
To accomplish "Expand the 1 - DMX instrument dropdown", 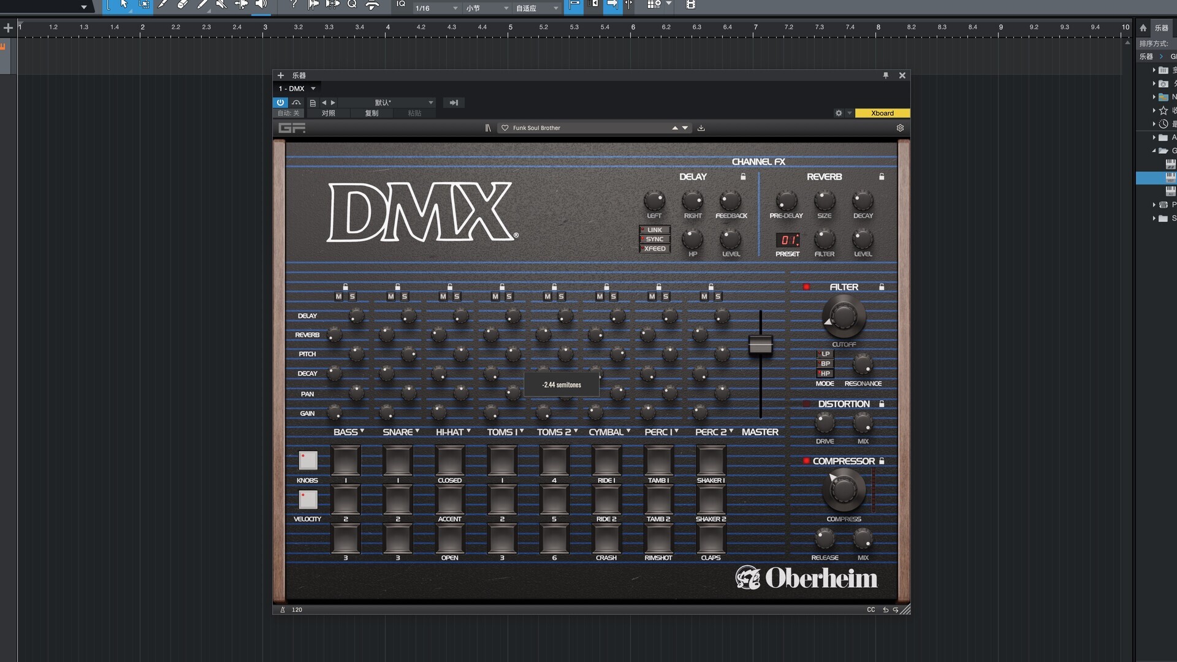I will pos(313,89).
